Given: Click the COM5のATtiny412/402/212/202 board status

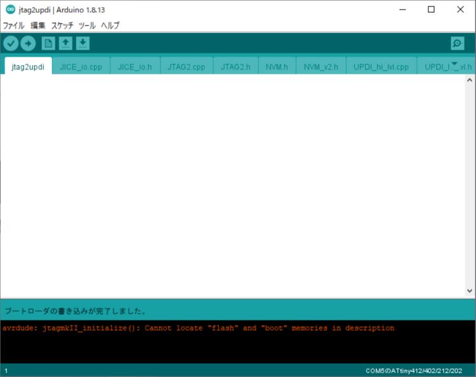Looking at the screenshot, I should click(x=414, y=371).
